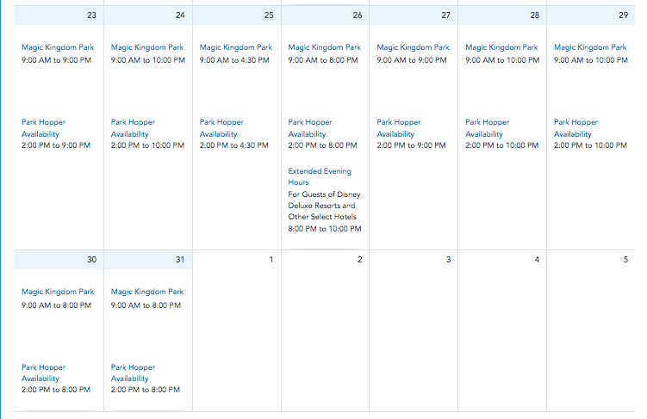Open Park Hopper Availability on the 23rd
Viewport: 647px width, 419px height.
coord(43,128)
